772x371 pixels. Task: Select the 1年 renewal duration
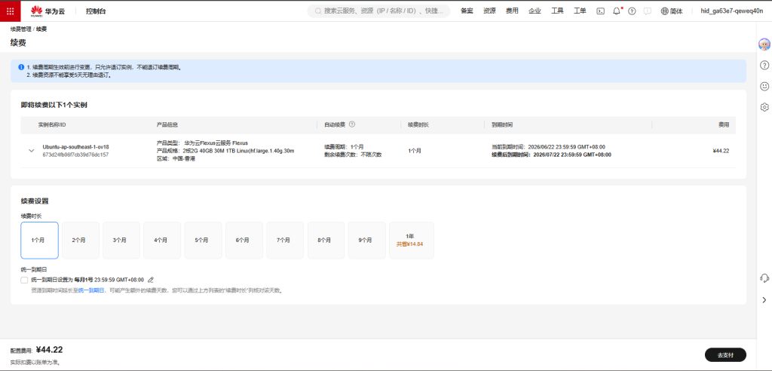click(411, 241)
